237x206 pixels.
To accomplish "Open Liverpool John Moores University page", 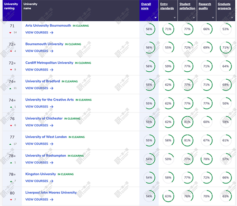I will (x=51, y=193).
